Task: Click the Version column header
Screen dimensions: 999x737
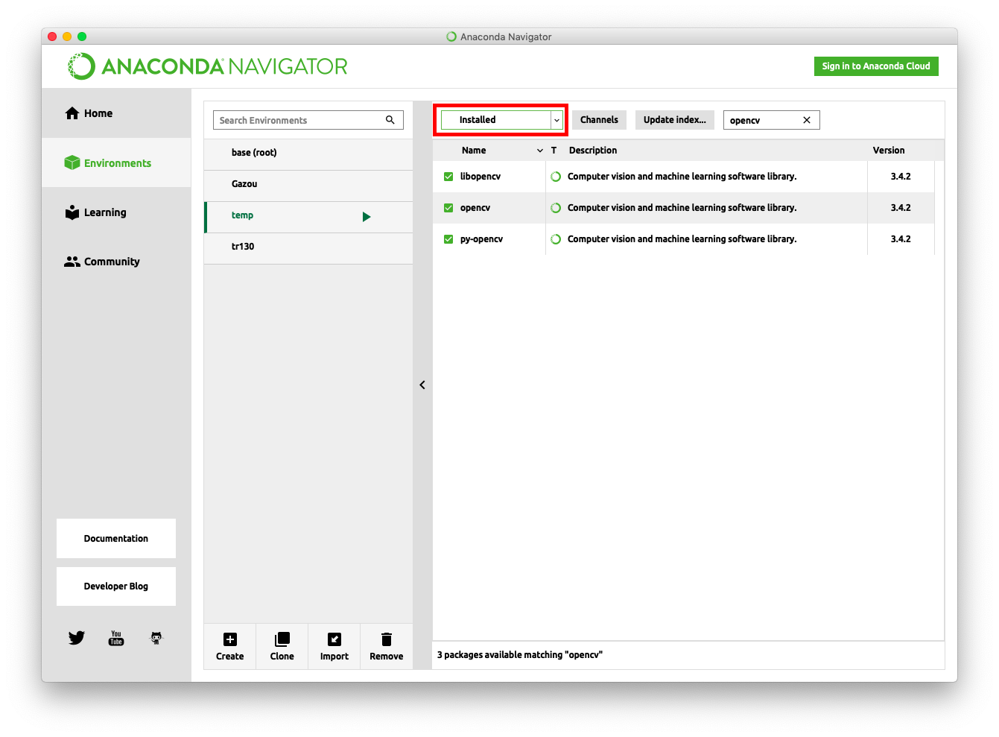Action: tap(889, 151)
